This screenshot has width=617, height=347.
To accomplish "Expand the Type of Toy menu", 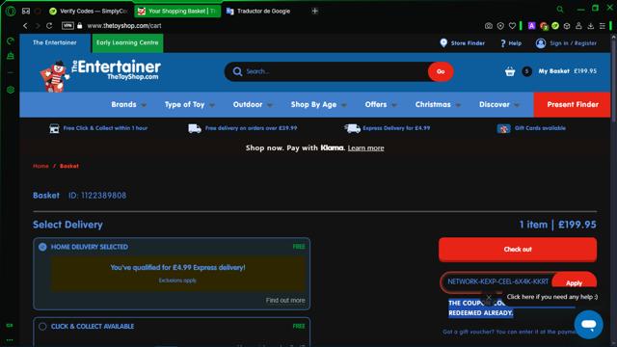I will 190,105.
